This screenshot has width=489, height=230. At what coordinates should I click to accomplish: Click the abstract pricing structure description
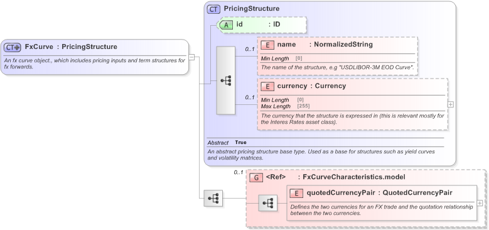[x=321, y=155]
